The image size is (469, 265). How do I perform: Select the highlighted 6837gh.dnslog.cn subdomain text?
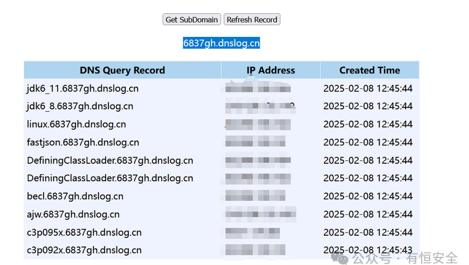tap(221, 43)
